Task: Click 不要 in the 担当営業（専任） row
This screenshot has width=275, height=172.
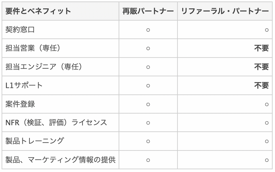Action: (261, 48)
